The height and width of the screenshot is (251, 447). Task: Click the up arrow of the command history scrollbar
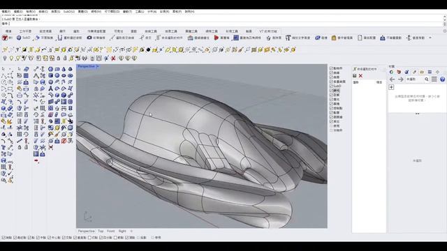pyautogui.click(x=445, y=17)
